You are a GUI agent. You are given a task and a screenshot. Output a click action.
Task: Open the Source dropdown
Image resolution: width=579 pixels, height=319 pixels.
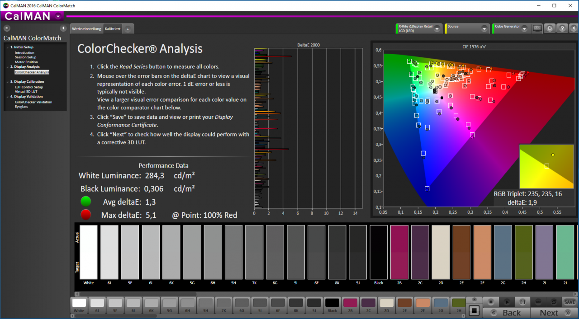pos(467,28)
